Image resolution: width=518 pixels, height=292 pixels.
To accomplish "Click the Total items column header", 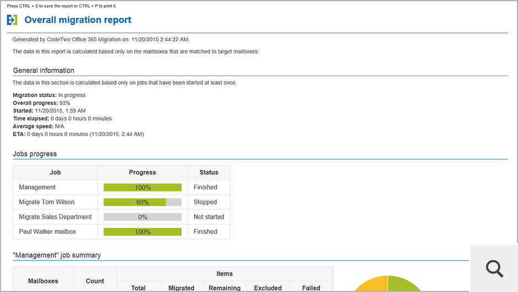I will click(x=138, y=288).
